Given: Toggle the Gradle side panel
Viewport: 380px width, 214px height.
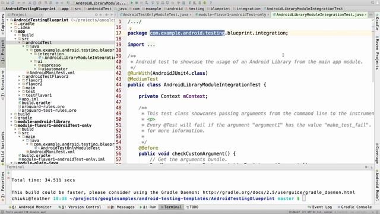Looking at the screenshot, I should click(x=377, y=22).
